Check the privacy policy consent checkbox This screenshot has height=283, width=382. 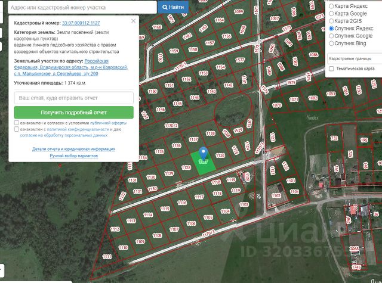pos(17,129)
